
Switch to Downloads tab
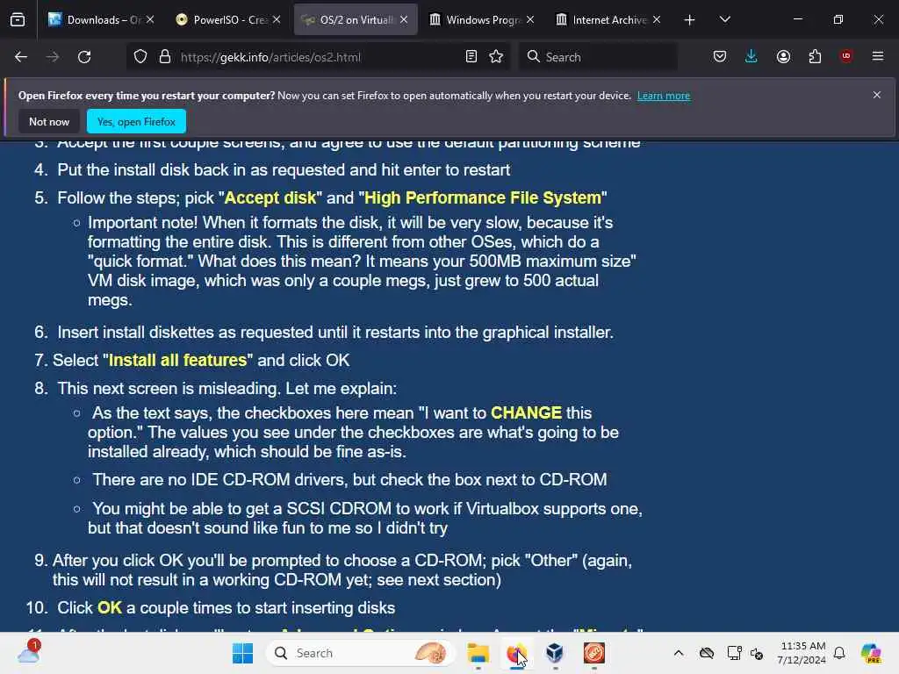tap(95, 20)
